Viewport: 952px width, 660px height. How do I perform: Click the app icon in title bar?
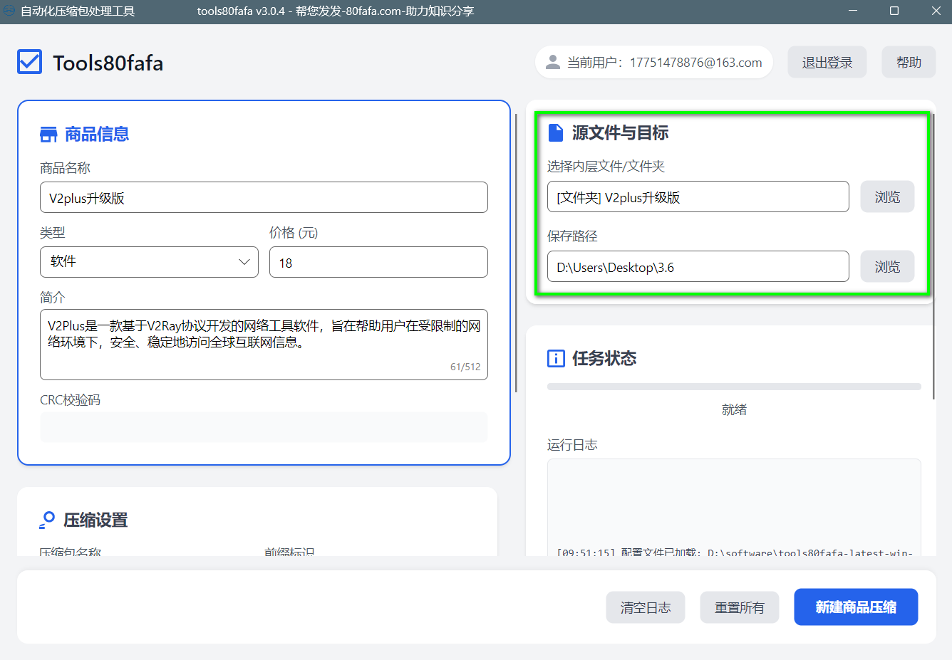point(9,11)
